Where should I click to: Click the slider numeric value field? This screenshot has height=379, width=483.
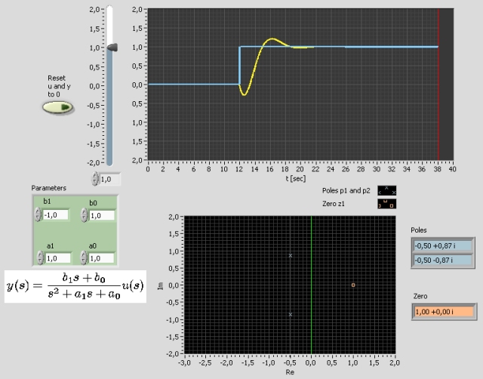[109, 180]
